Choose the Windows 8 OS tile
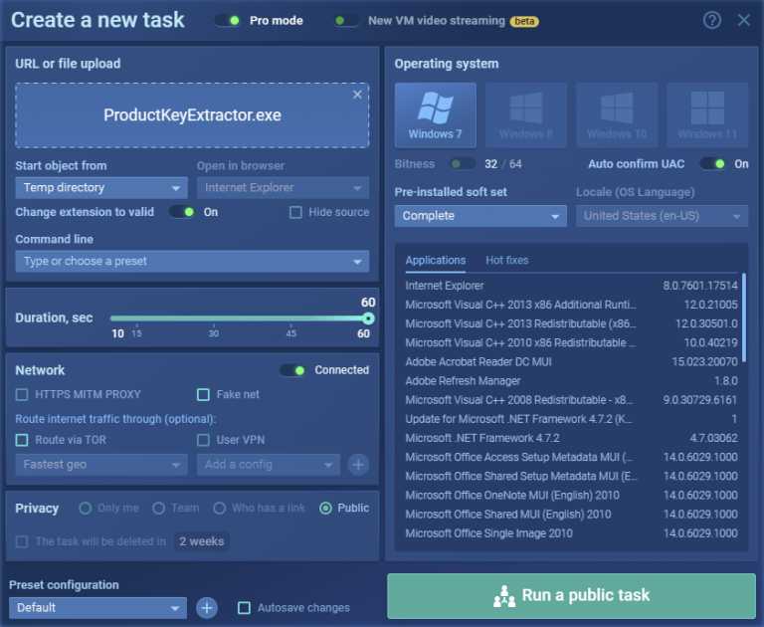764x627 pixels. coord(525,115)
